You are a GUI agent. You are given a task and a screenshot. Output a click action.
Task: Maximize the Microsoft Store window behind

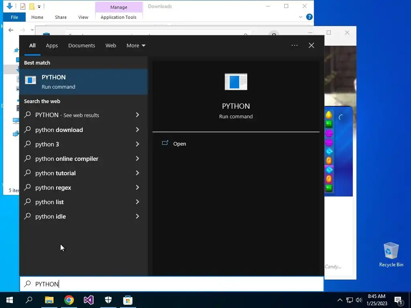[x=329, y=32]
